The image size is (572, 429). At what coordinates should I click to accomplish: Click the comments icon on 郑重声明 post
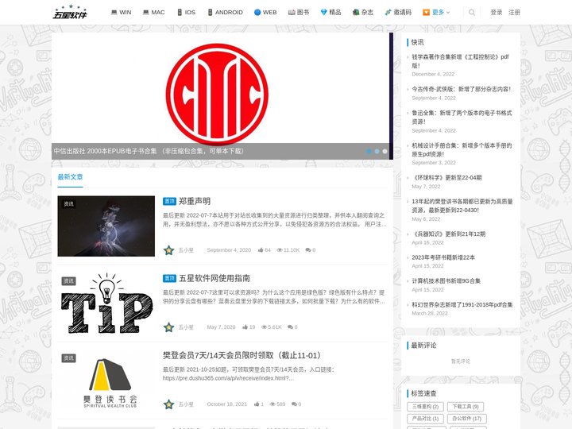coord(308,250)
